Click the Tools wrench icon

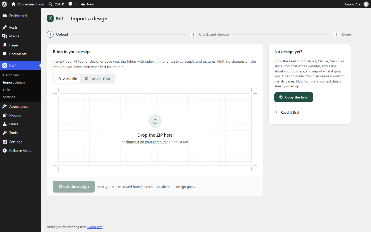tap(5, 133)
